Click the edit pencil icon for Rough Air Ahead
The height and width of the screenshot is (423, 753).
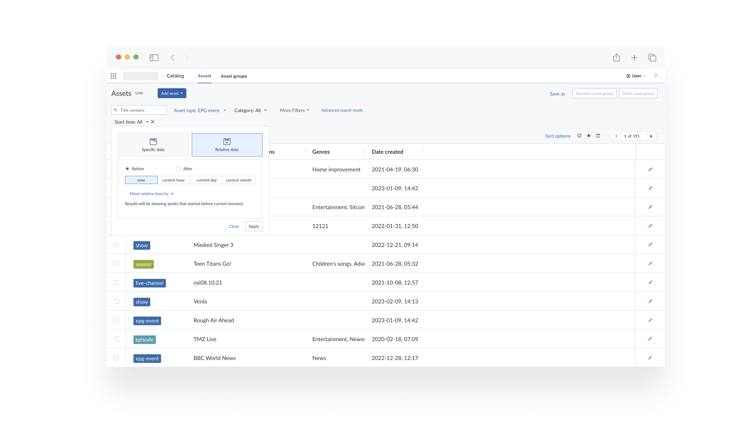tap(651, 320)
